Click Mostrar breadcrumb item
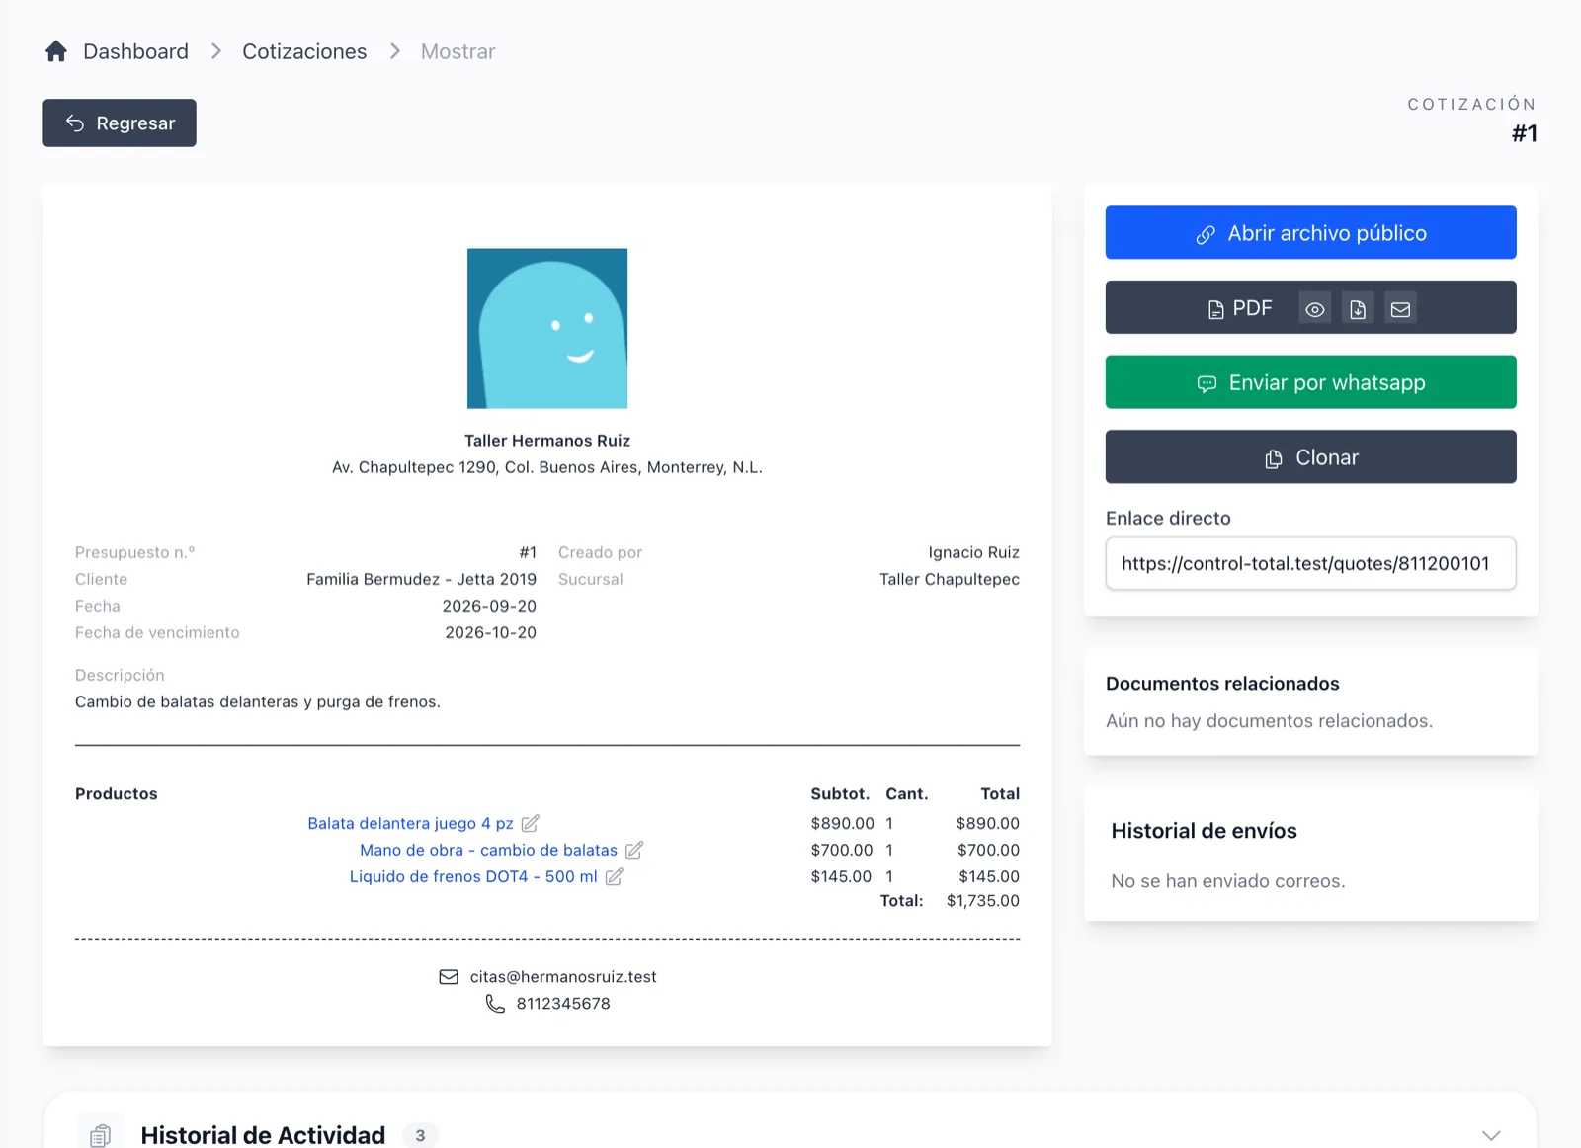1581x1148 pixels. coord(458,51)
